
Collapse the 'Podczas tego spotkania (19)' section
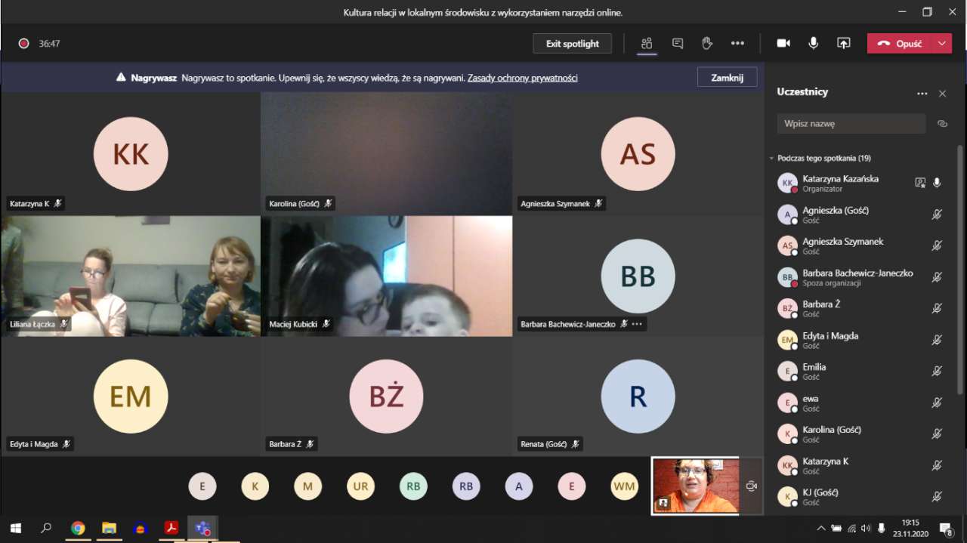771,159
